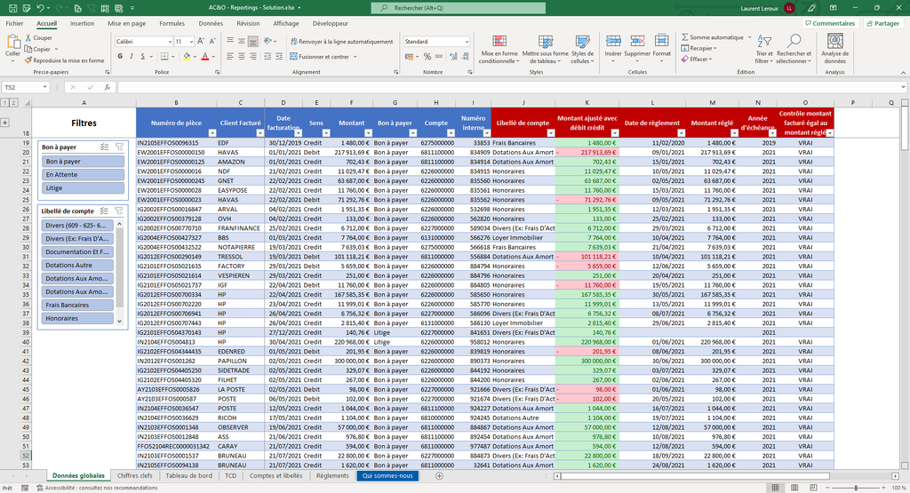Apply bold formatting with the G button
The height and width of the screenshot is (493, 910).
120,56
